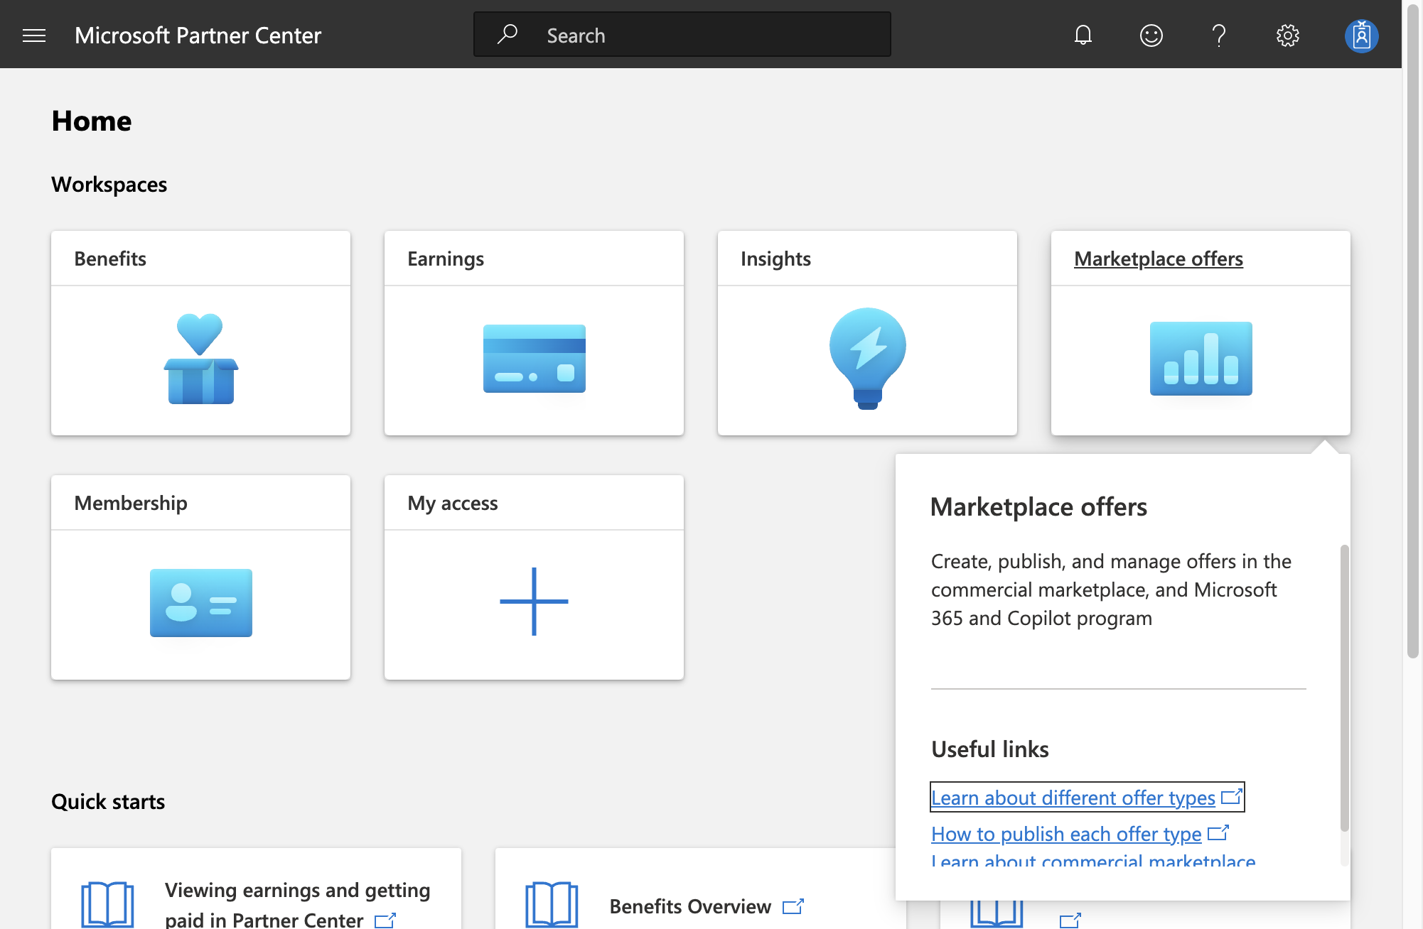Screen dimensions: 1423x929
Task: Click the Microsoft Partner Center title
Action: (x=198, y=35)
